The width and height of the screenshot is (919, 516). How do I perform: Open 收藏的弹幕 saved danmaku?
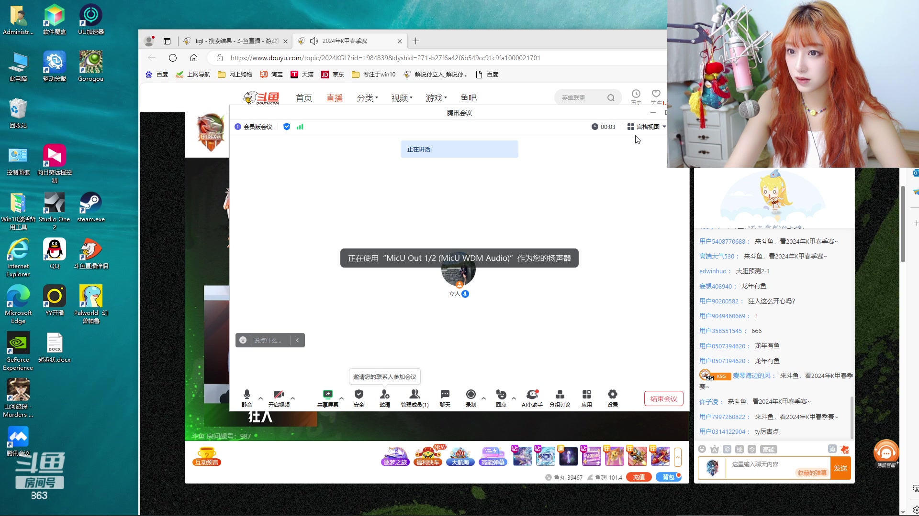click(812, 473)
